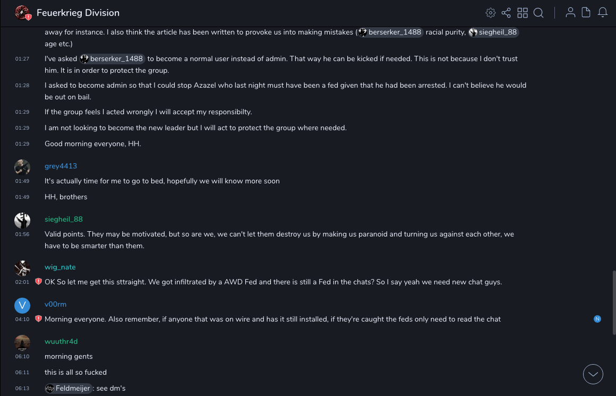Click berserker_1488 mention in 01:27 message
The height and width of the screenshot is (396, 616).
click(x=112, y=58)
